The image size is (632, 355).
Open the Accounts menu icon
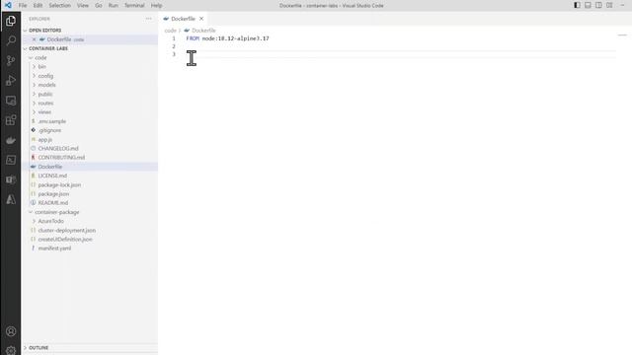pos(11,331)
